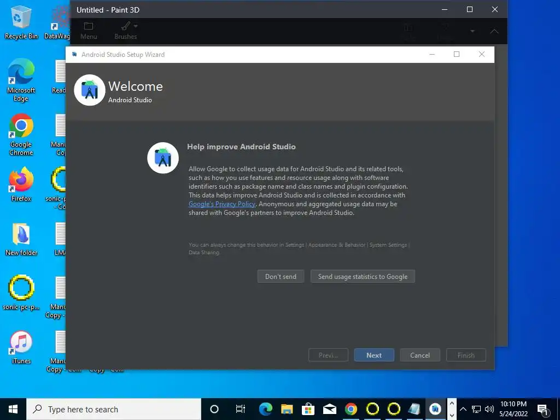This screenshot has height=420, width=560.
Task: Minimize the Paint 3D window
Action: point(445,10)
